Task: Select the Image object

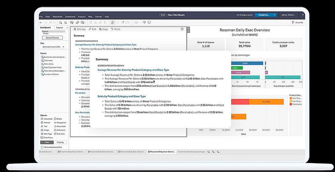Action: pyautogui.click(x=45, y=130)
